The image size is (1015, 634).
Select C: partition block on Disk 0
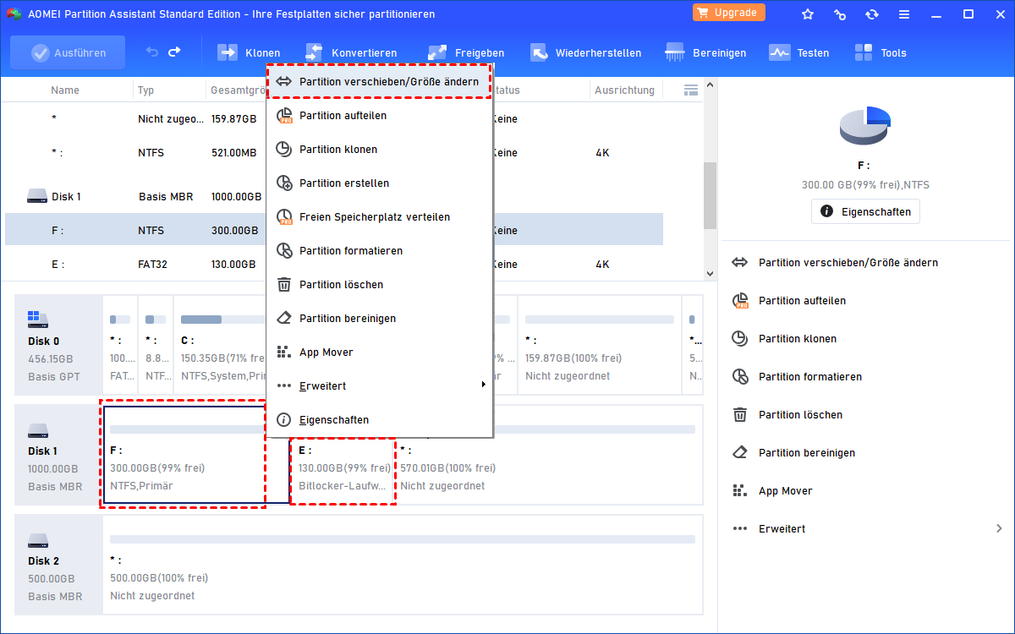coord(222,345)
